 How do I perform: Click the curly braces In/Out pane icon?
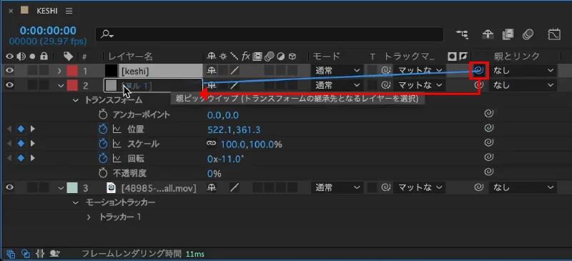[x=40, y=253]
